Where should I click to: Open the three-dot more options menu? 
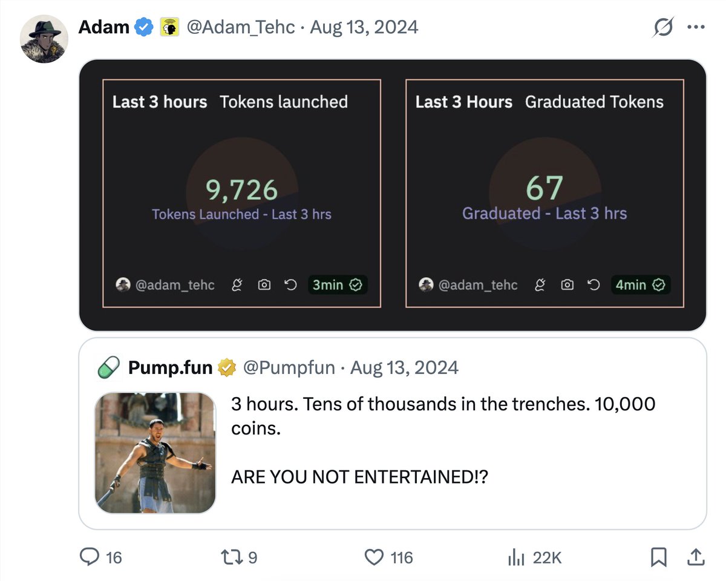tap(696, 28)
